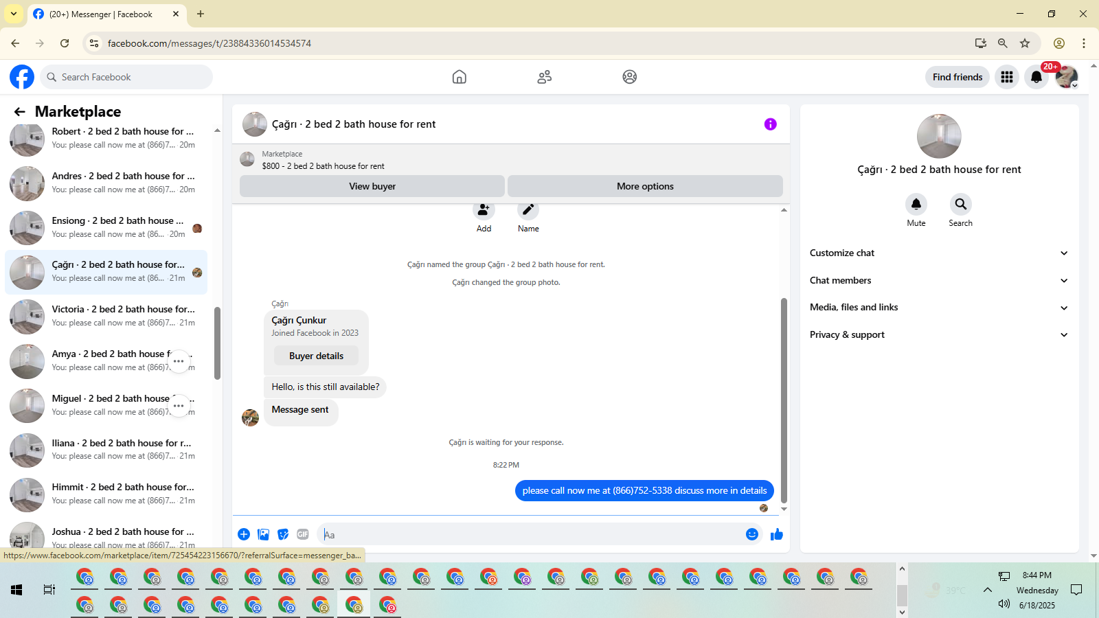Mute the conversation bell icon
The width and height of the screenshot is (1099, 618).
(x=916, y=204)
